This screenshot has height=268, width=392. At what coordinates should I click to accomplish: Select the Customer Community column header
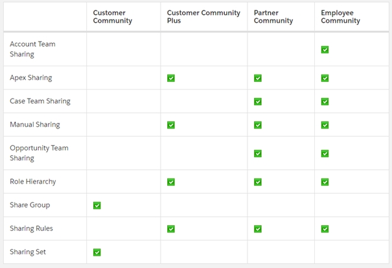[x=113, y=16]
